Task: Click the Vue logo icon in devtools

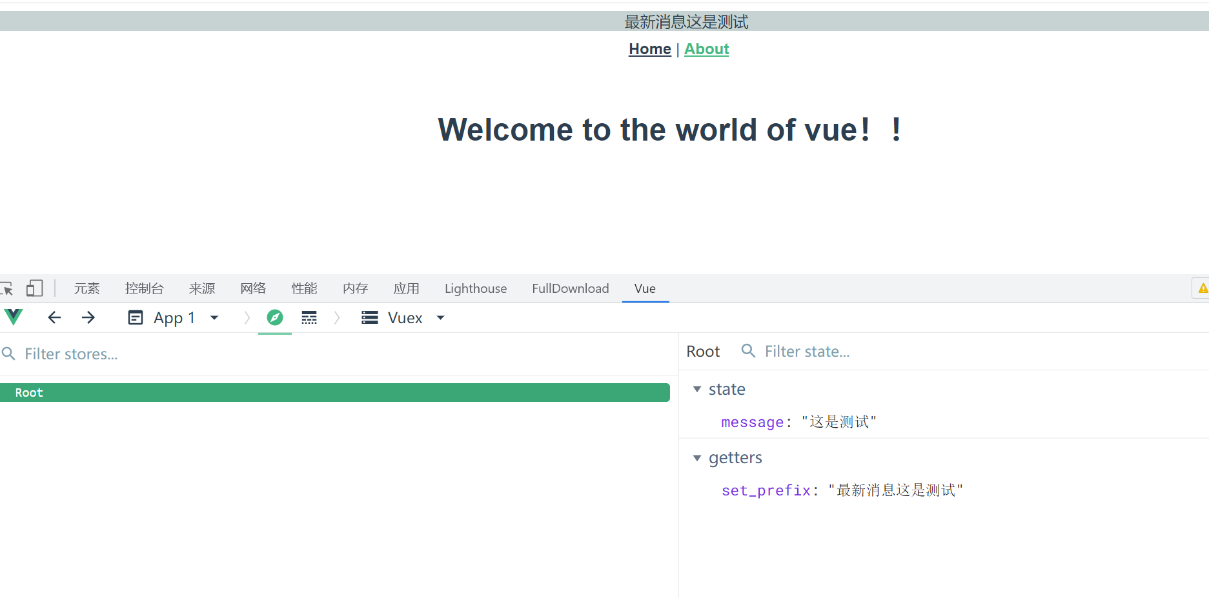Action: [14, 317]
